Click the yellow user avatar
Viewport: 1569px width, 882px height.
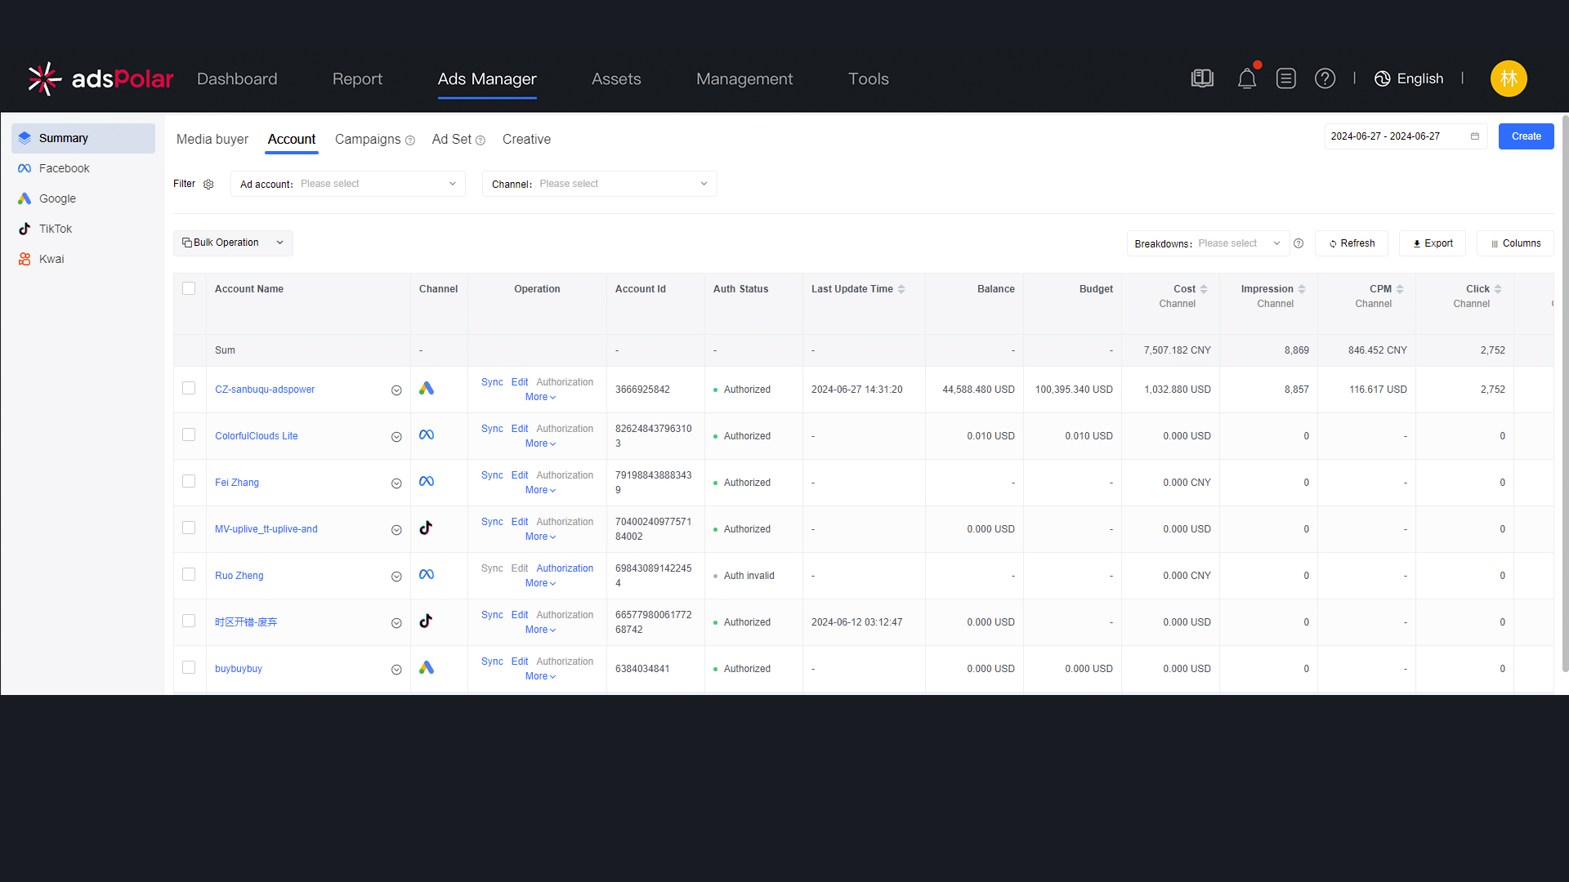click(x=1508, y=79)
